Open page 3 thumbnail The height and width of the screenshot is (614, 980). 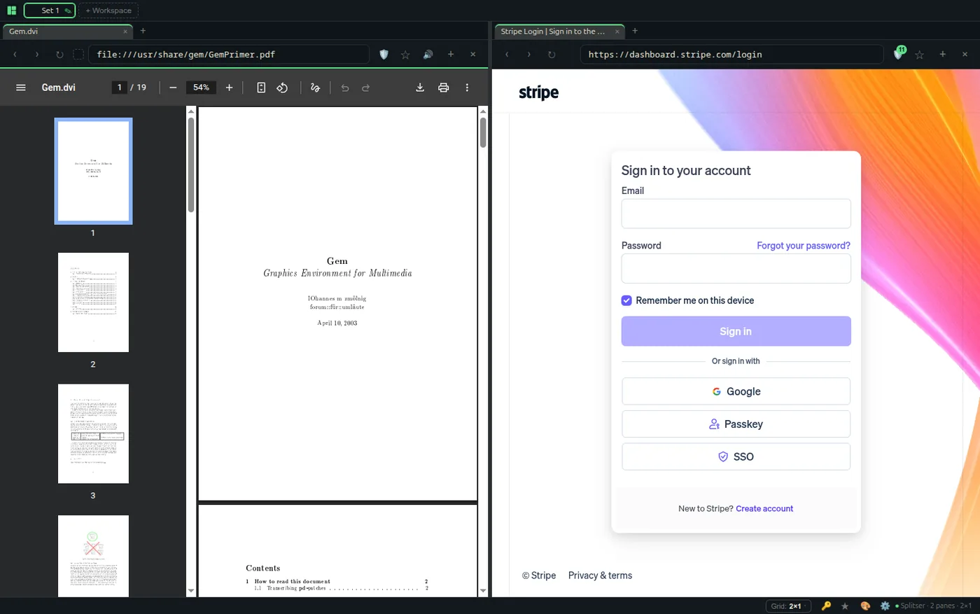tap(93, 433)
